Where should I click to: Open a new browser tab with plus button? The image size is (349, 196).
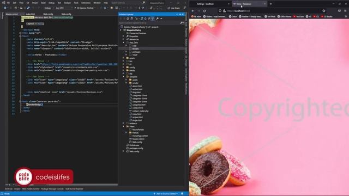(x=270, y=4)
